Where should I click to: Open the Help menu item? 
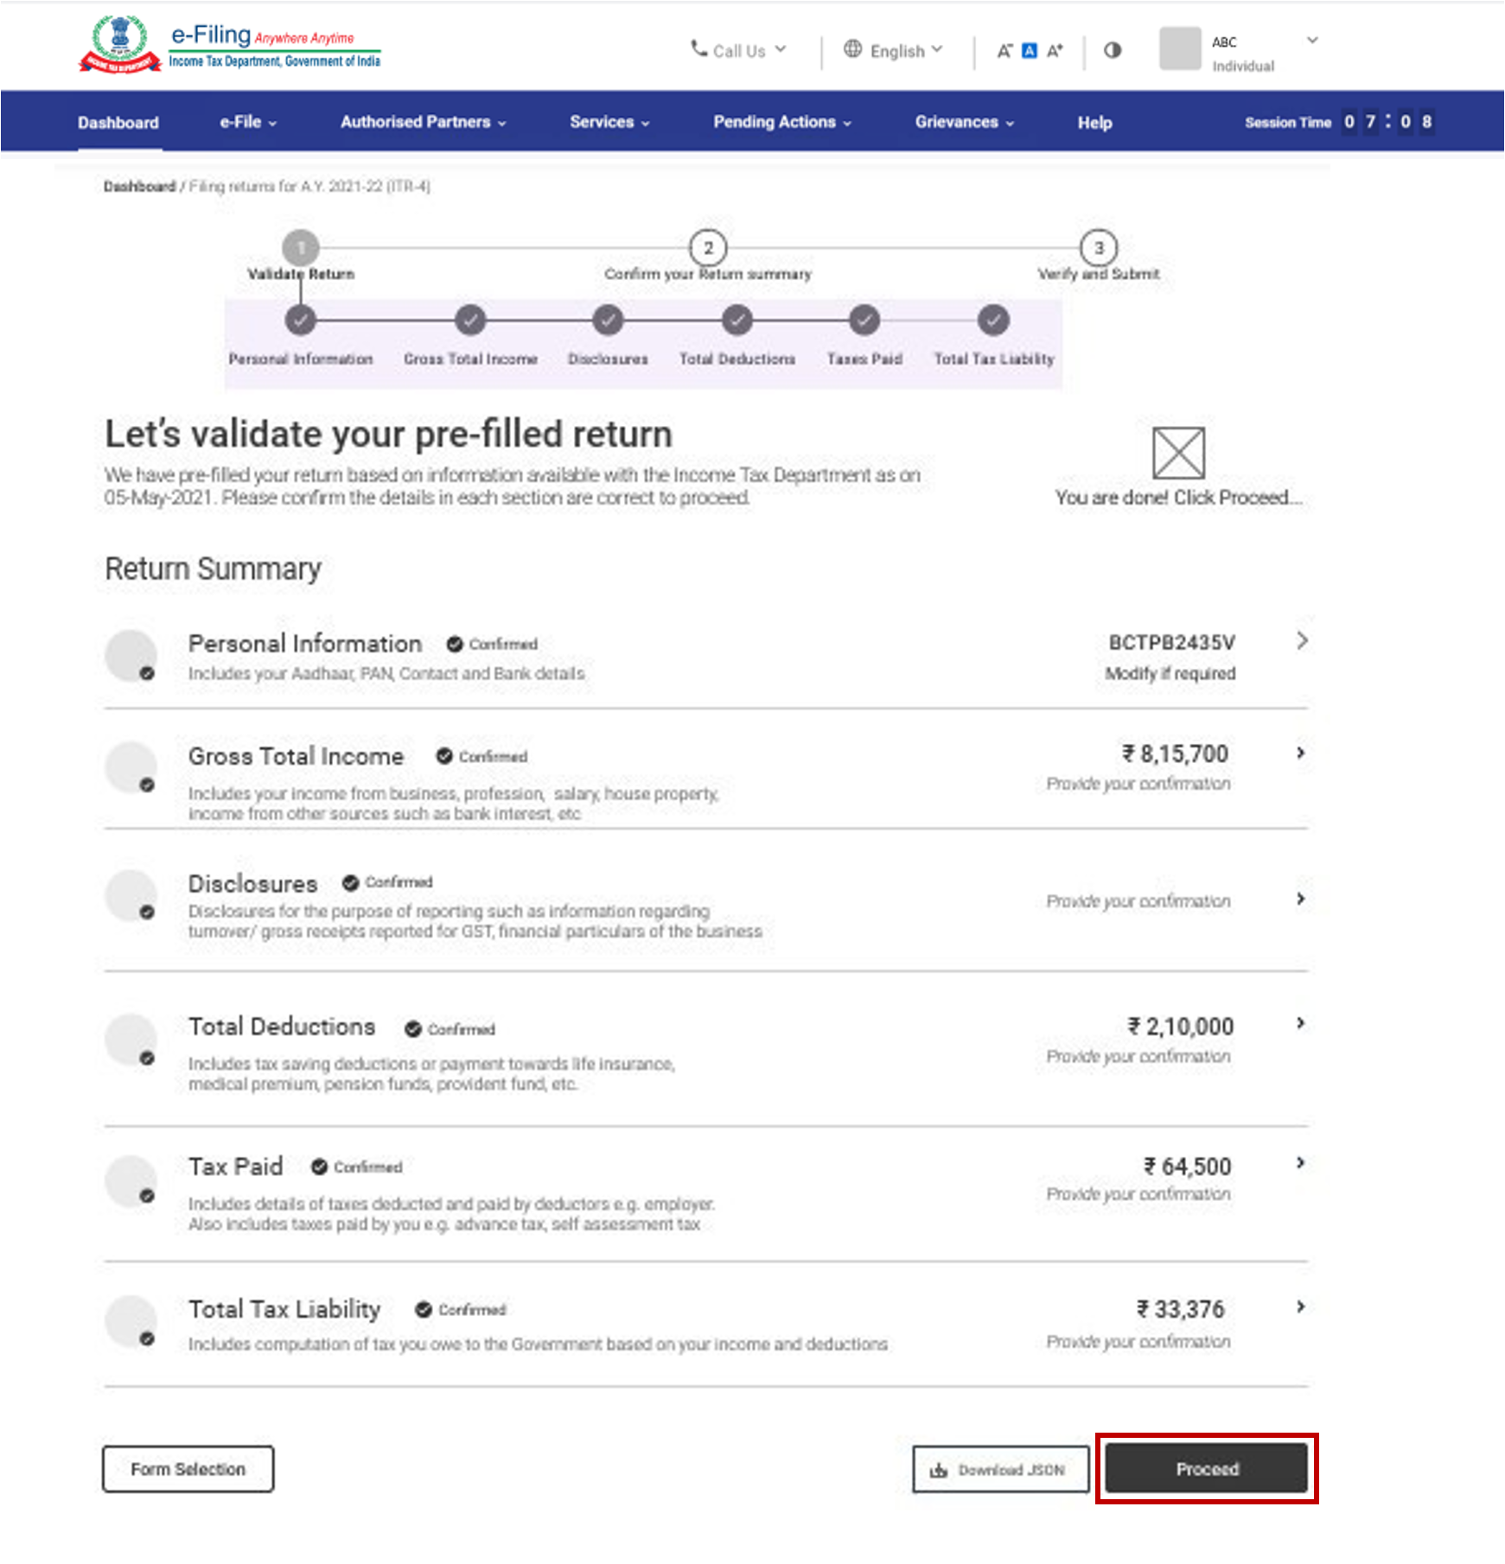pyautogui.click(x=1094, y=122)
